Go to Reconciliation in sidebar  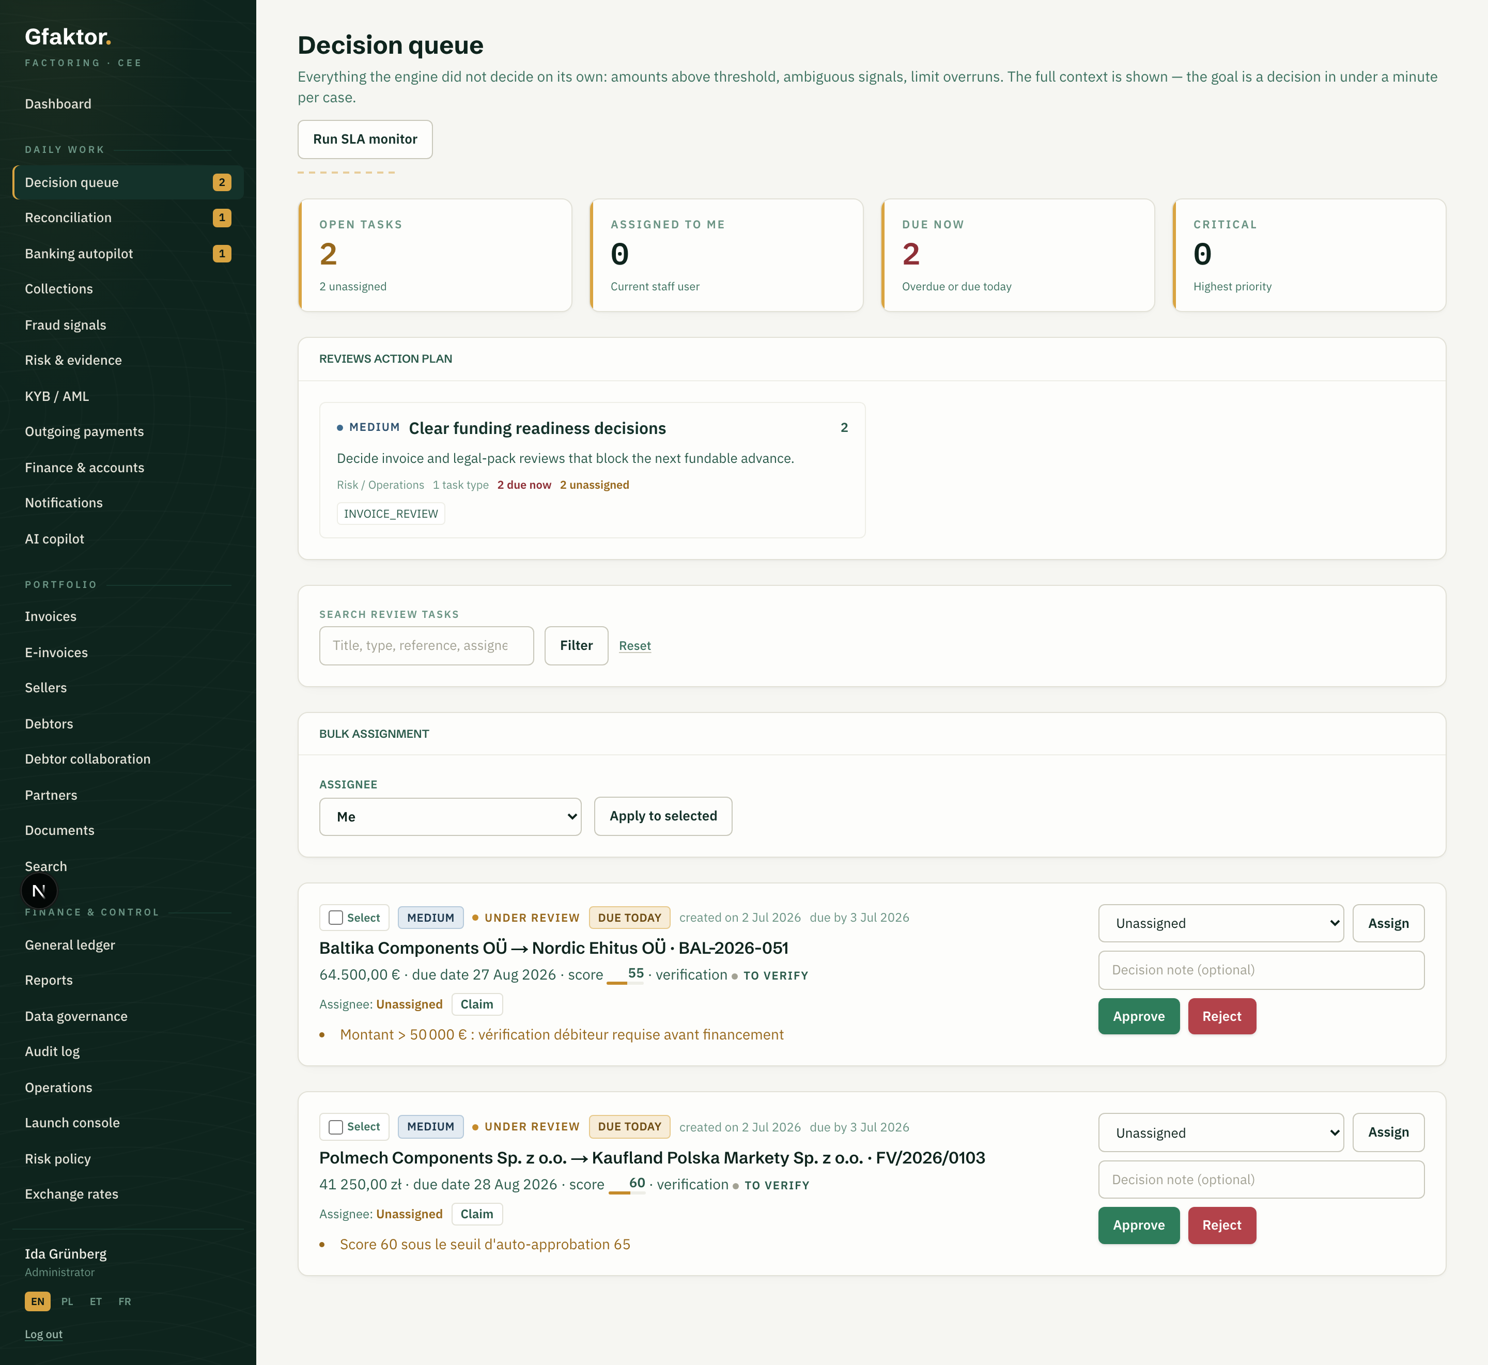point(128,218)
